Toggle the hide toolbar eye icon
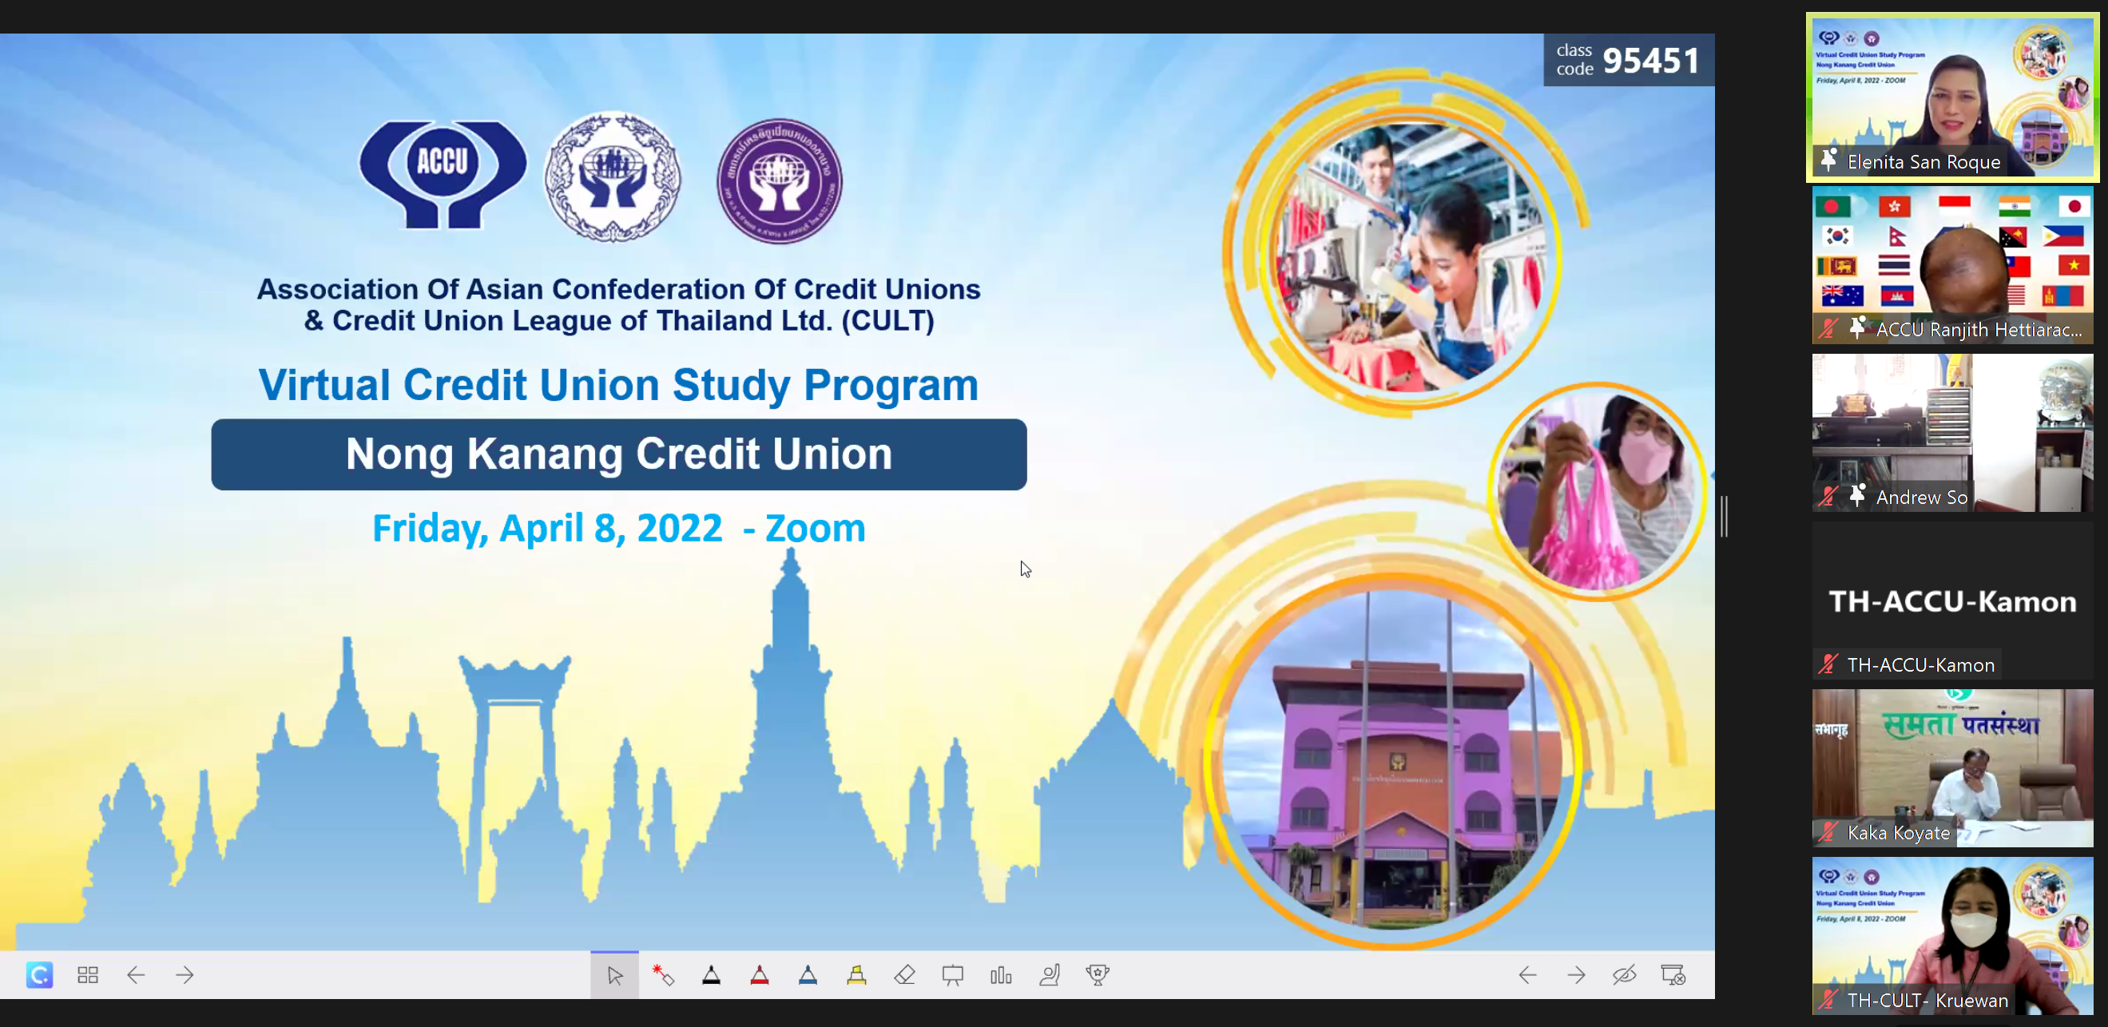This screenshot has width=2108, height=1027. click(1625, 974)
